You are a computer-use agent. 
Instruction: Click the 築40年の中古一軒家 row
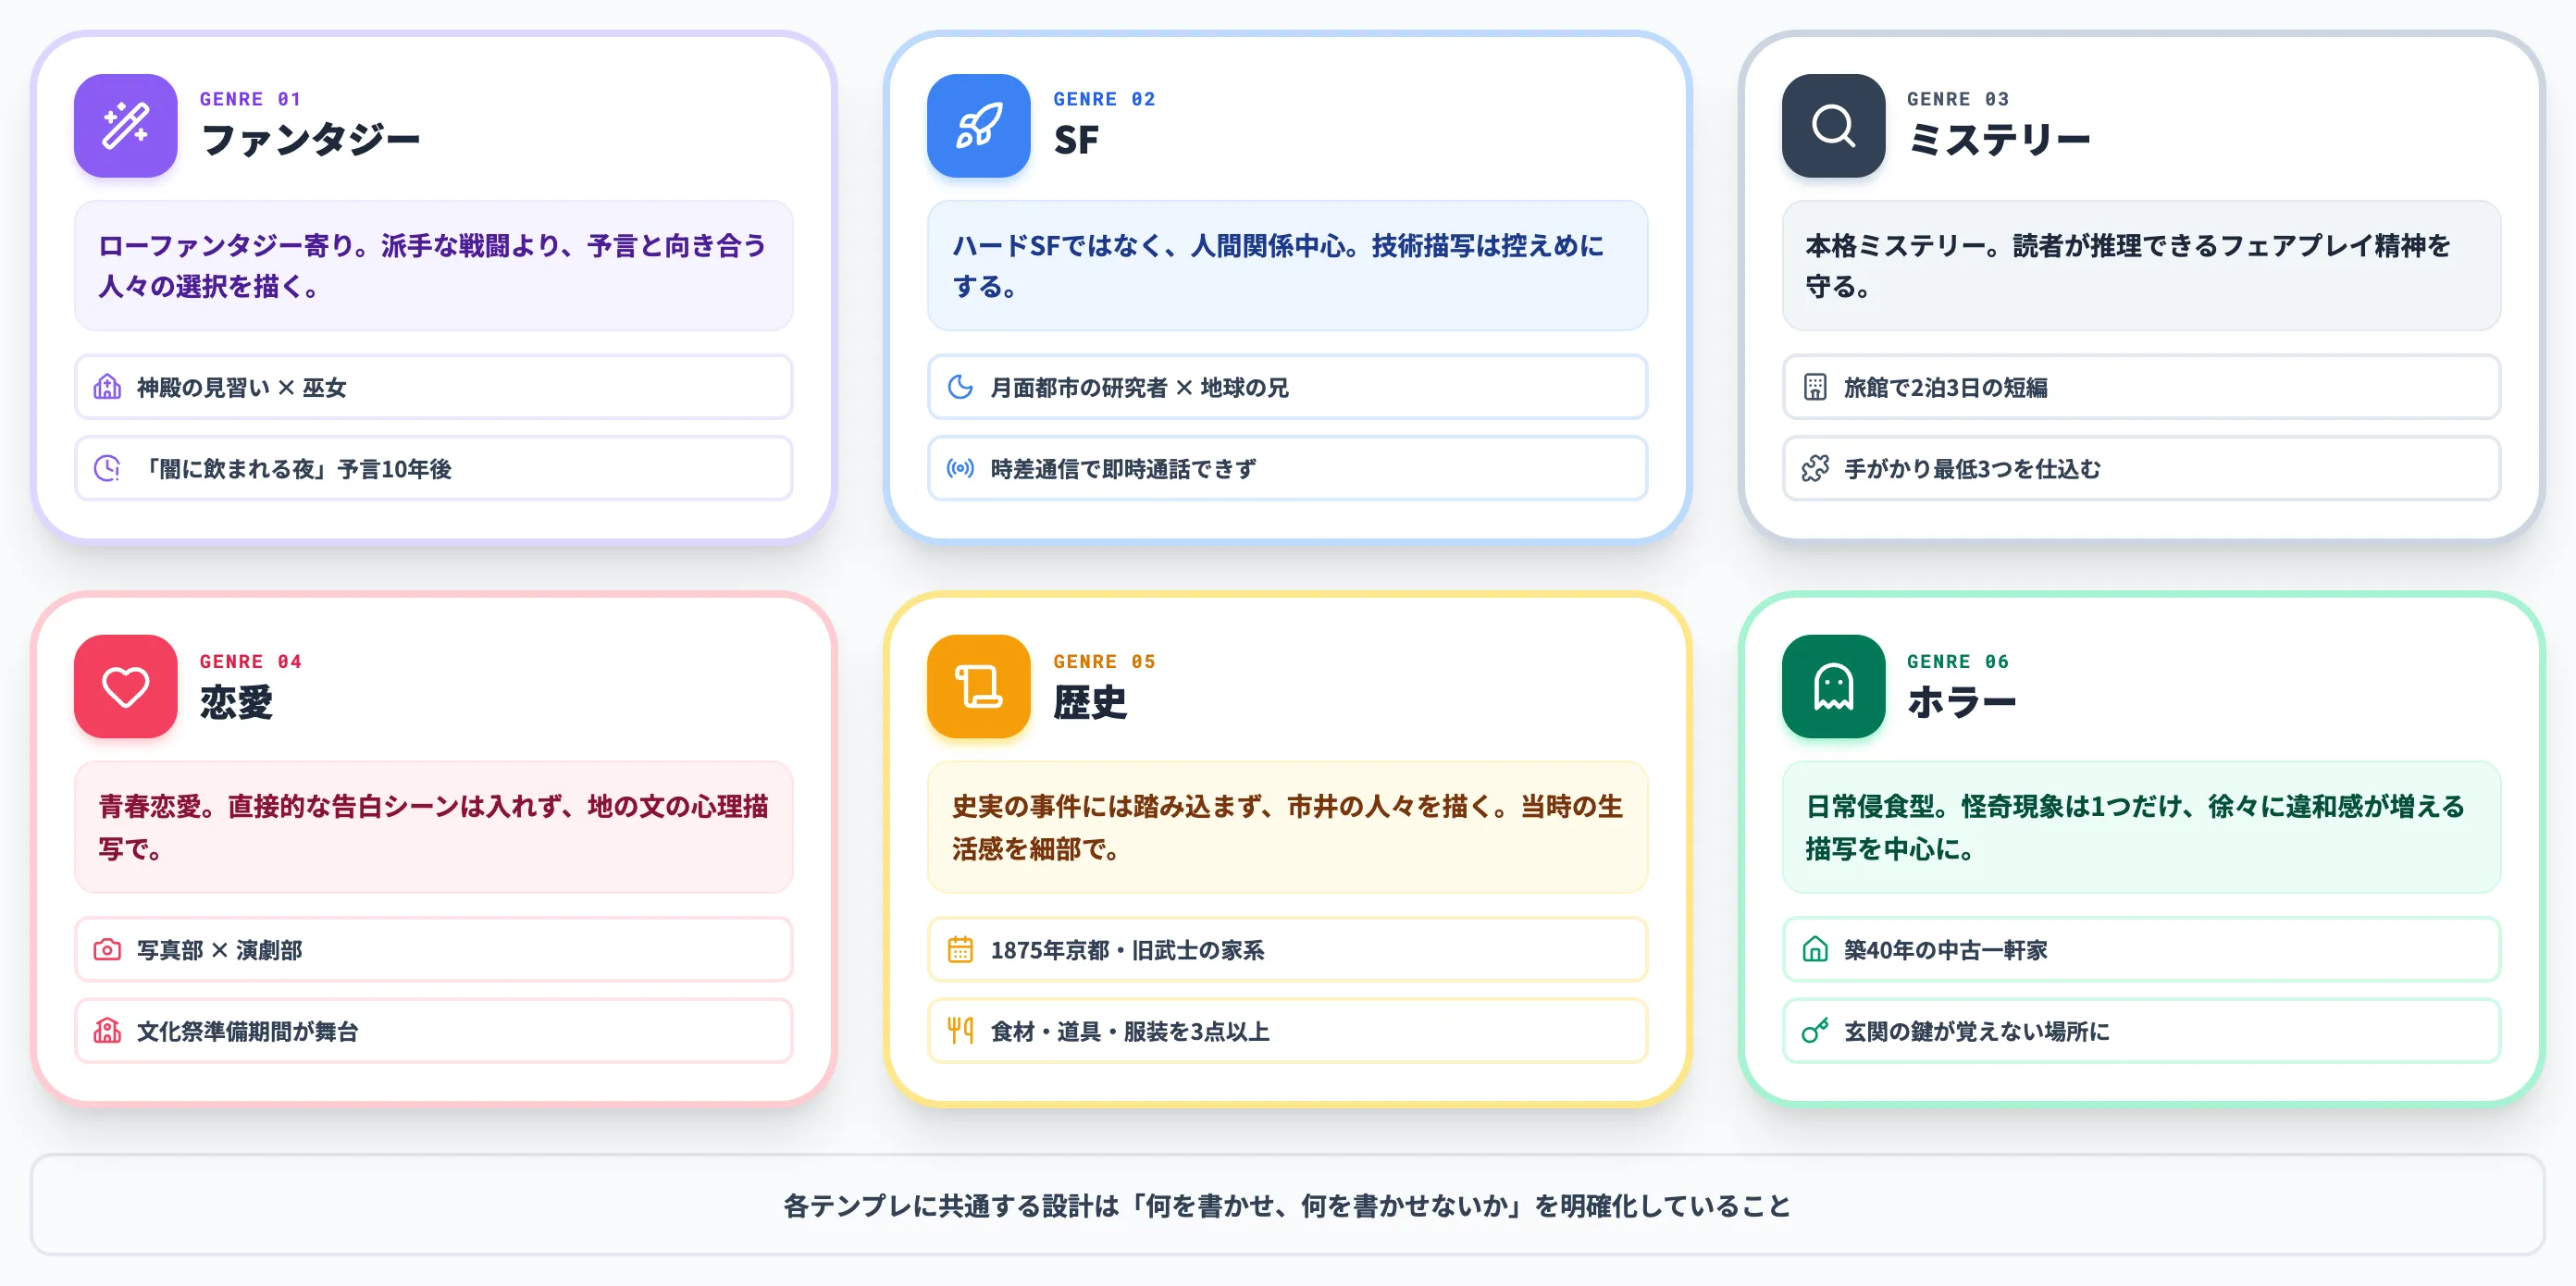point(2141,949)
